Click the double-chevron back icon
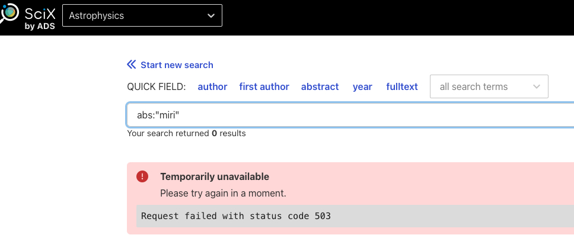 coord(132,65)
